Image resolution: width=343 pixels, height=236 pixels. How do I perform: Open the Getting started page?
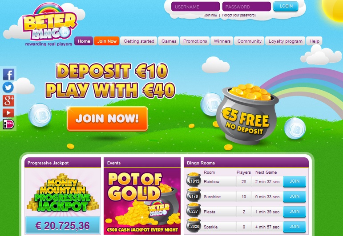tap(139, 41)
